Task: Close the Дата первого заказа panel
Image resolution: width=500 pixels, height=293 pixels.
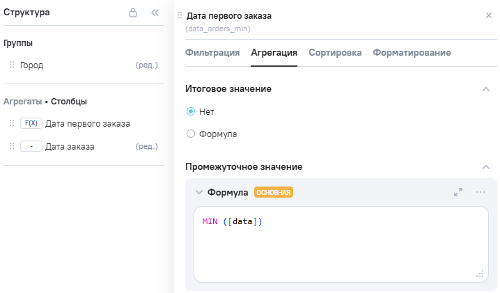Action: (x=488, y=15)
